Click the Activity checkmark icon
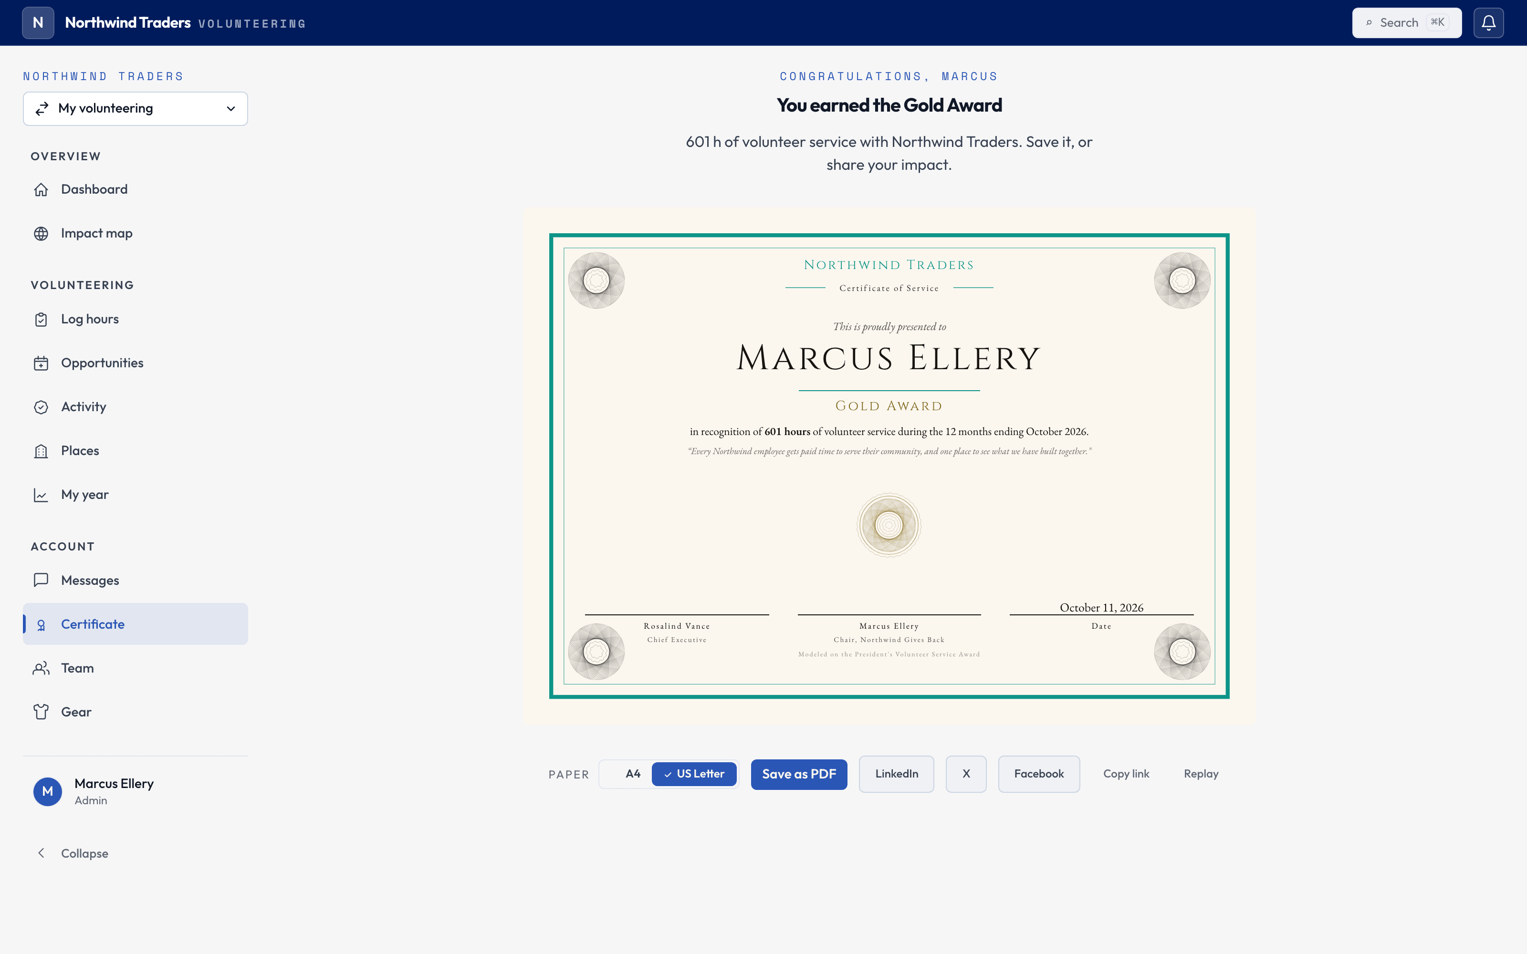This screenshot has height=954, width=1527. point(41,407)
